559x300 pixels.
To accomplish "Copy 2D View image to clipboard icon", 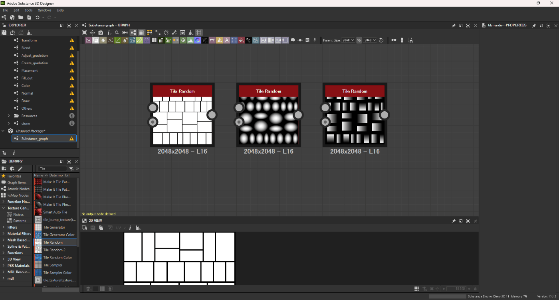I will coord(101,228).
